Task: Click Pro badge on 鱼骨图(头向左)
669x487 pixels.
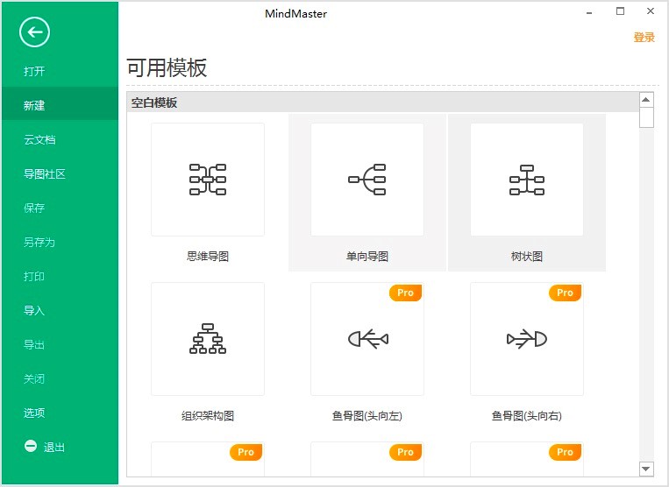Action: [405, 293]
